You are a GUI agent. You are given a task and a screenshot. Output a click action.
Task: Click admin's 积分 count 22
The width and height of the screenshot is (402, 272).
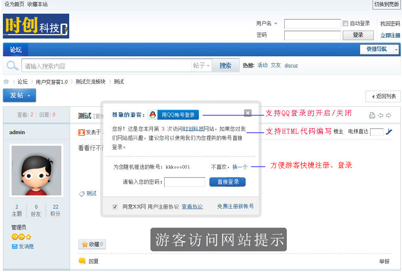(x=56, y=207)
